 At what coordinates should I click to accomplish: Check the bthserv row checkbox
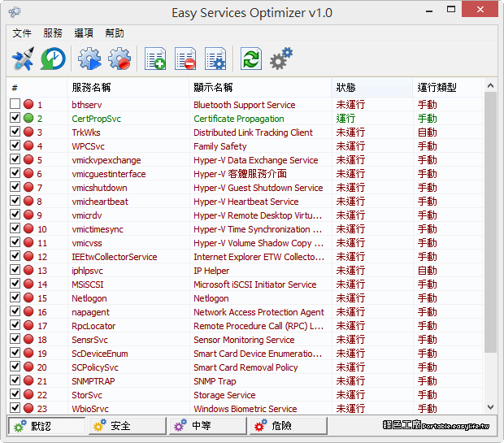[x=15, y=104]
